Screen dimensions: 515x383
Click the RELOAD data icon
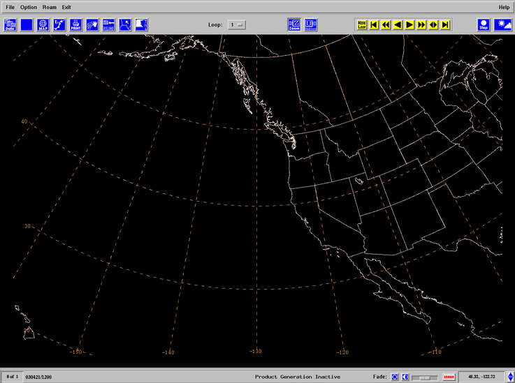(x=109, y=25)
